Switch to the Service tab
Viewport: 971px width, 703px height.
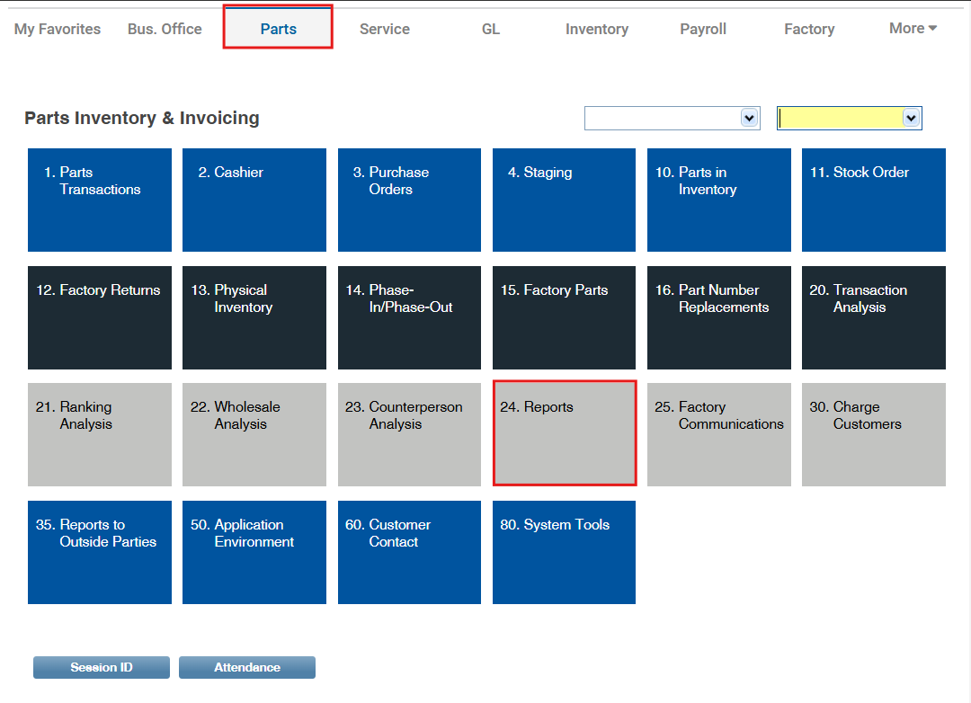point(385,29)
